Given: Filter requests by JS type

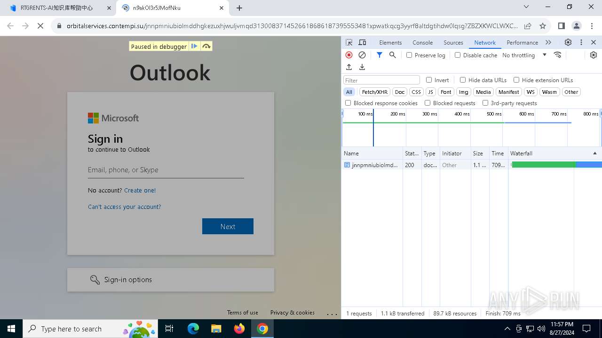Looking at the screenshot, I should click(430, 92).
